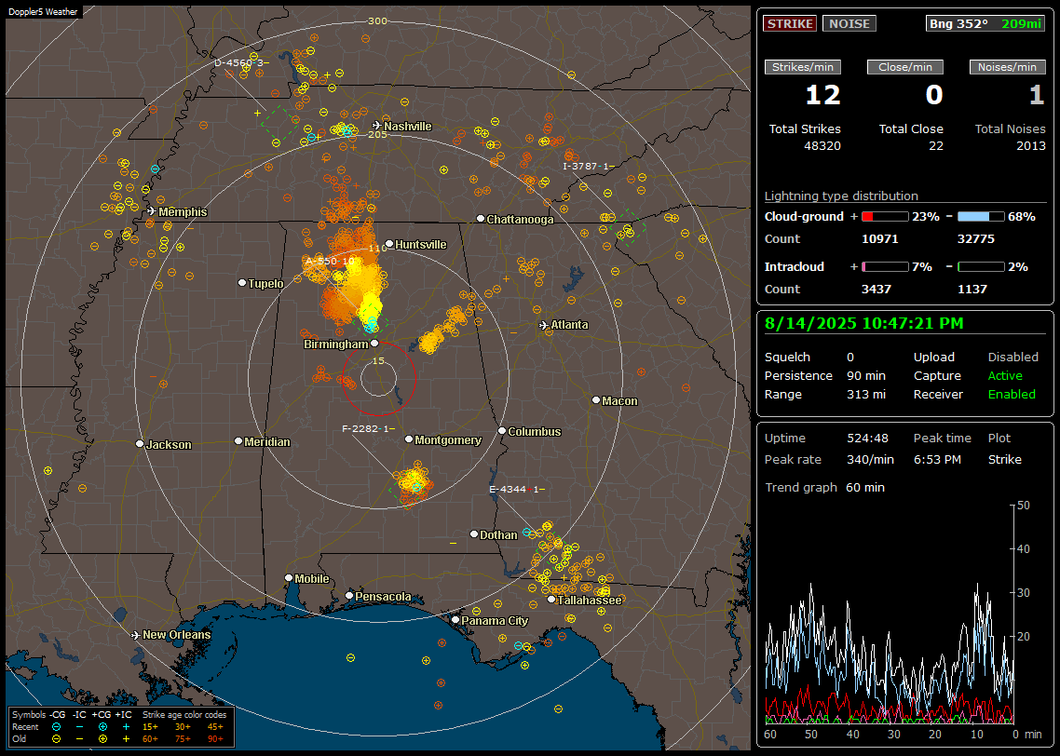Click the date and time 8/14/2025 10:47:21 PM
The width and height of the screenshot is (1060, 756).
pyautogui.click(x=864, y=323)
